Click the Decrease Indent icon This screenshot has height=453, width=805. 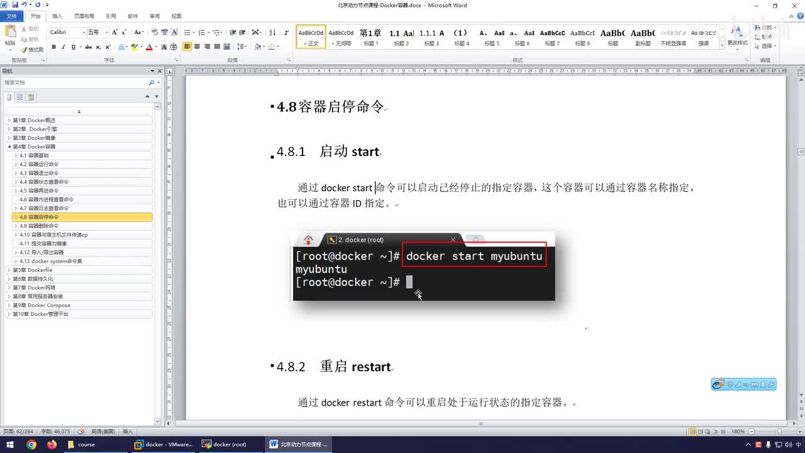pos(233,33)
